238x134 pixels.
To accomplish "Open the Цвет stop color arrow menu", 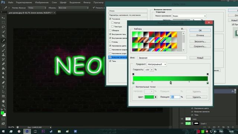I will point(155,97).
